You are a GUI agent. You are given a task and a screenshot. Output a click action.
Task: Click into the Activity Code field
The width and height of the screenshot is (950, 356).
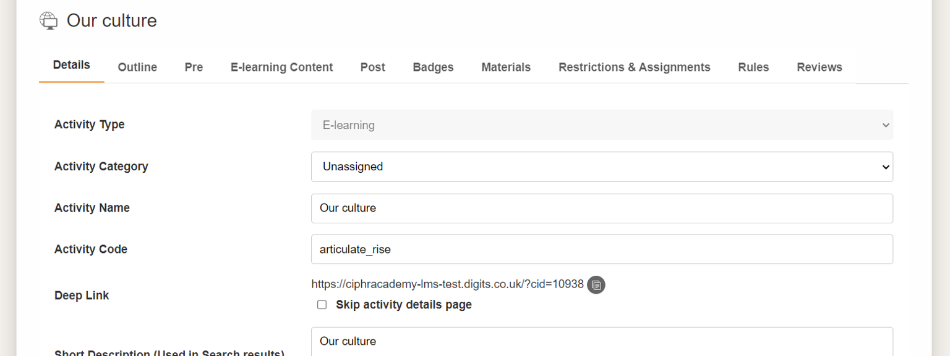[602, 249]
